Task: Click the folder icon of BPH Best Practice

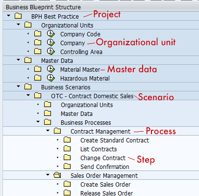Action: pos(18,16)
